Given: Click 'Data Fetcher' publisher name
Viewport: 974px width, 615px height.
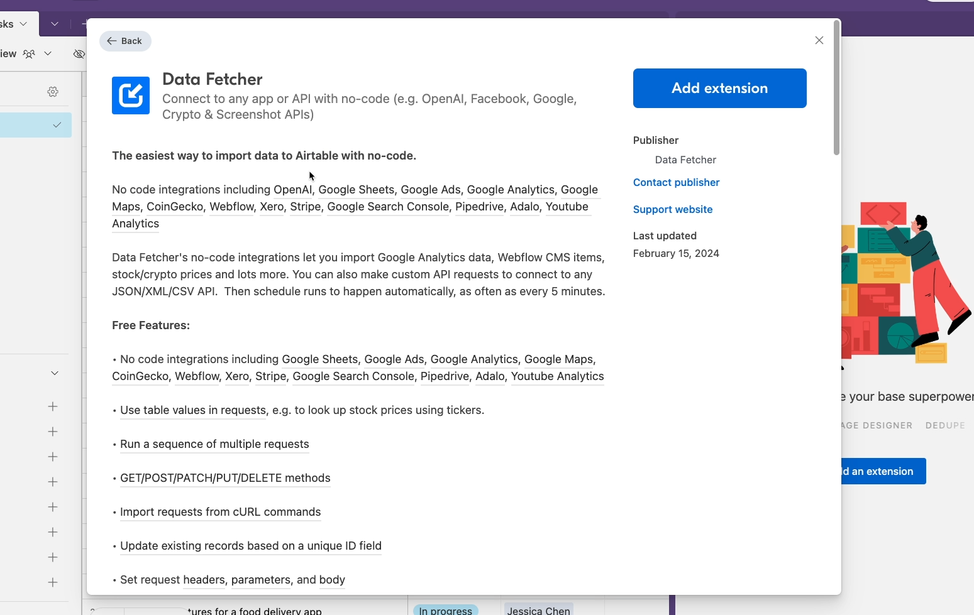Looking at the screenshot, I should coord(685,160).
